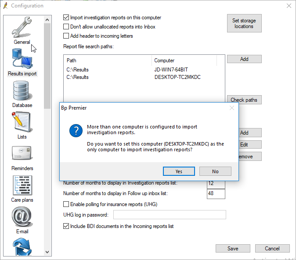Click the UHG log in password field
This screenshot has height=260, width=296.
point(170,214)
